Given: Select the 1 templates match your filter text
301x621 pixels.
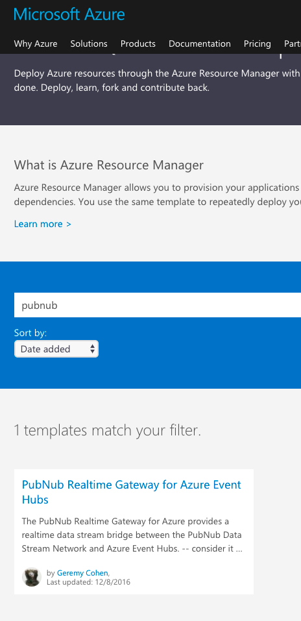Looking at the screenshot, I should tap(107, 430).
